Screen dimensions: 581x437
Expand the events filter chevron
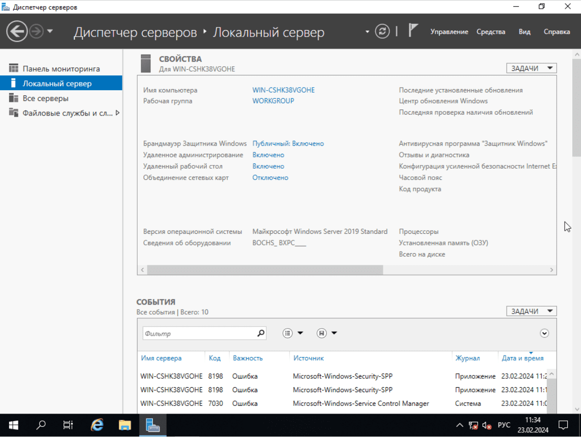click(544, 333)
